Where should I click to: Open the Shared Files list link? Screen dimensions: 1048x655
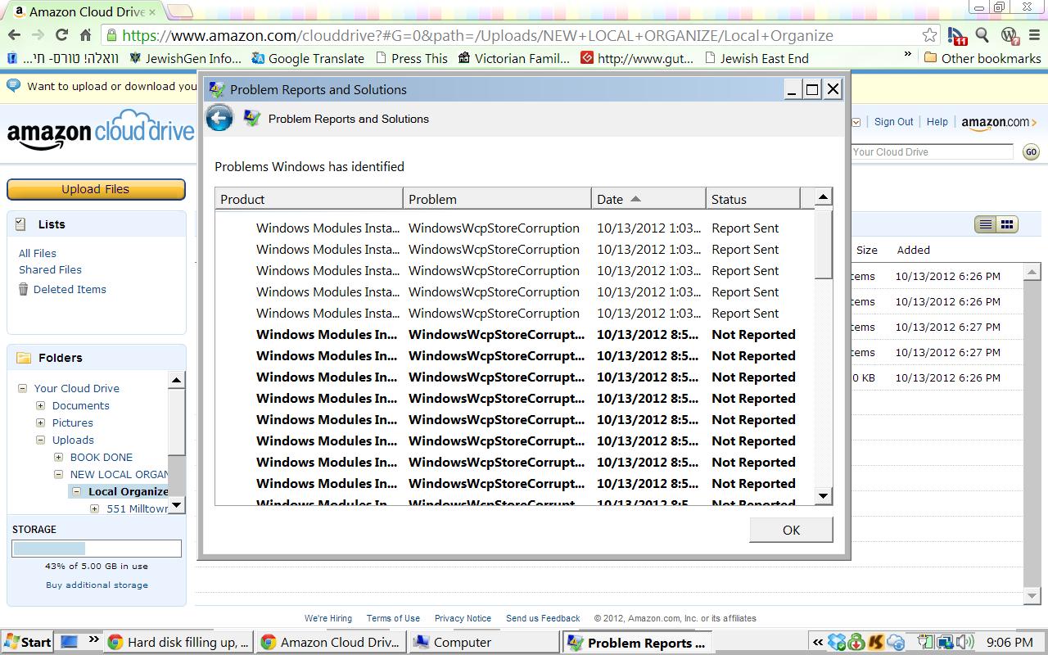point(50,269)
